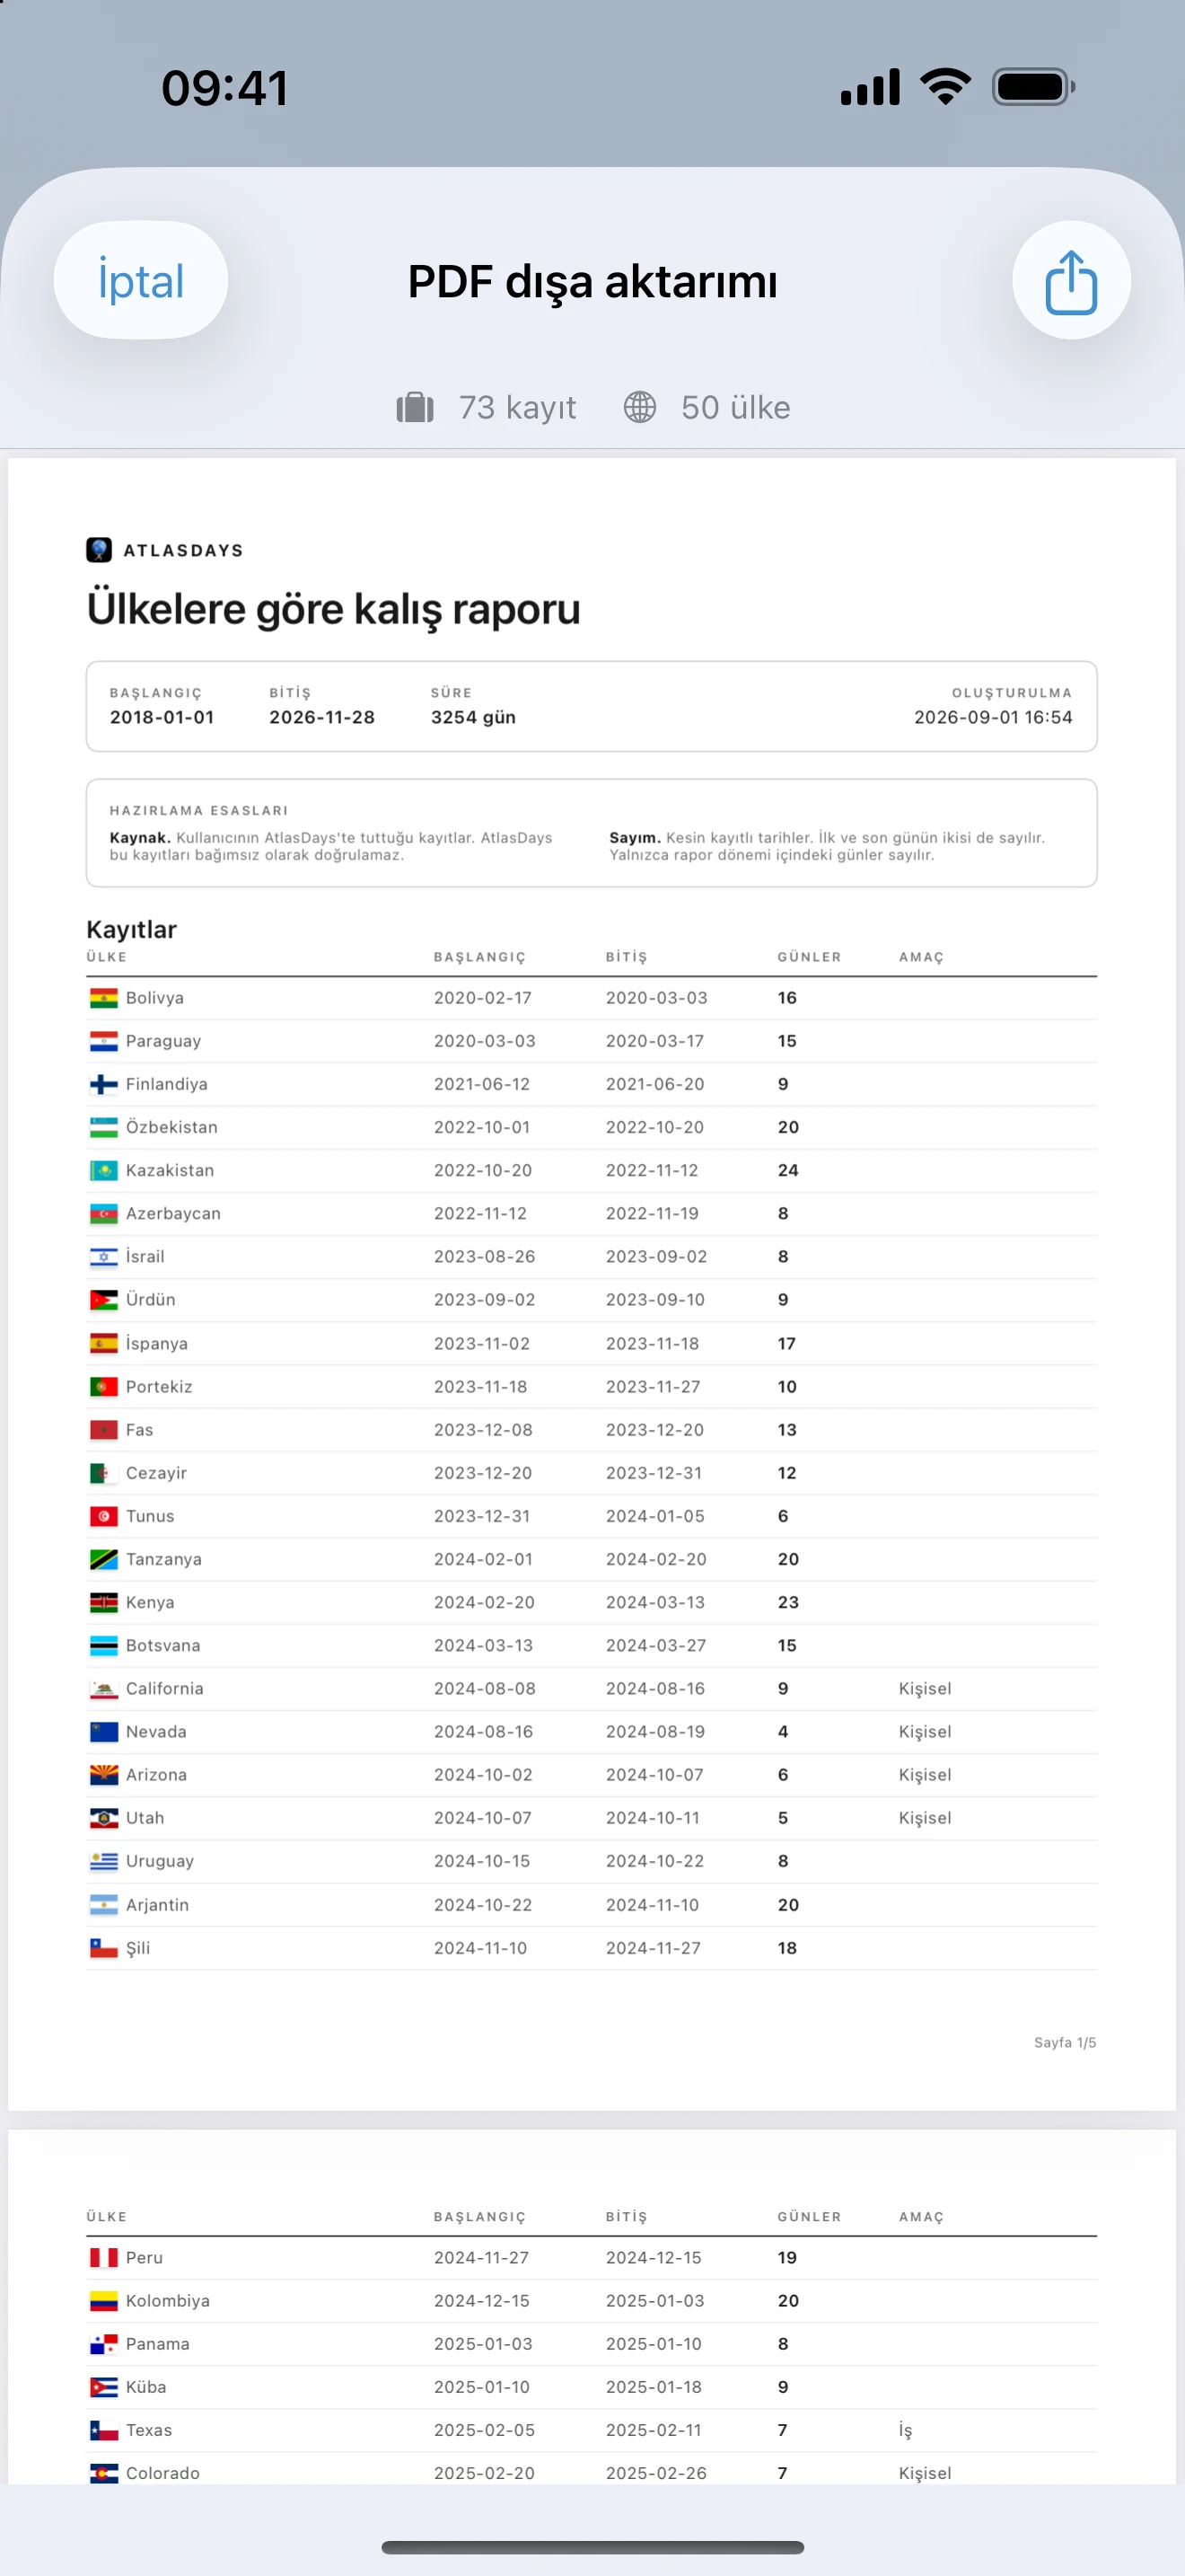This screenshot has width=1185, height=2576.
Task: Select Kenya's start date '2024-02-20'
Action: click(x=485, y=1602)
